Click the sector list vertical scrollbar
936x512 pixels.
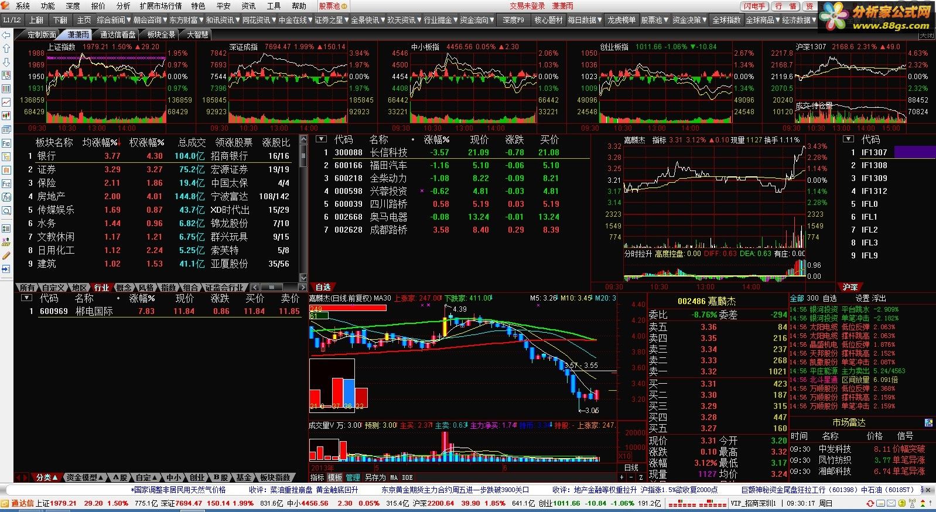tap(303, 208)
